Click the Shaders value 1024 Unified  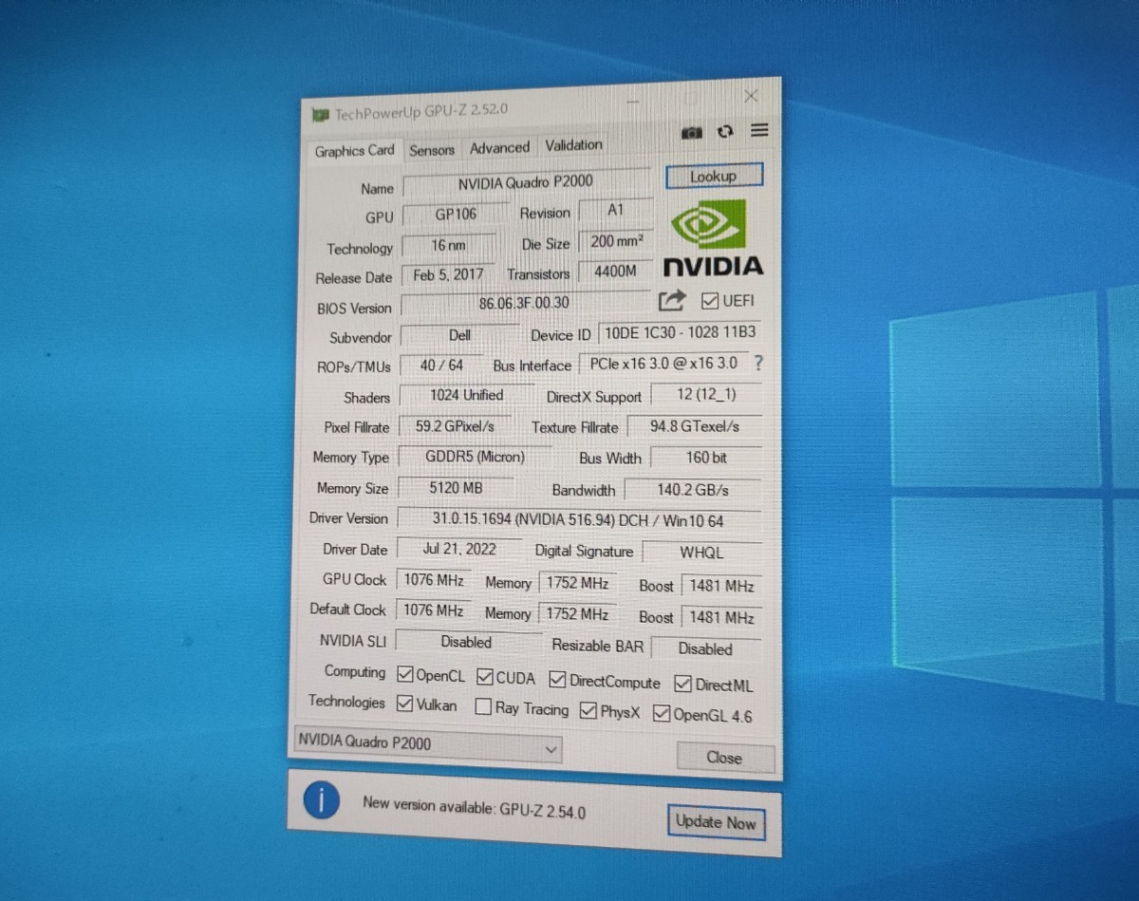point(466,395)
